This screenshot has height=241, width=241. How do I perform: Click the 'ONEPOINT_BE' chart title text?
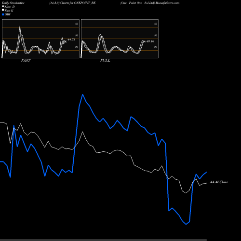[x=85, y=3]
